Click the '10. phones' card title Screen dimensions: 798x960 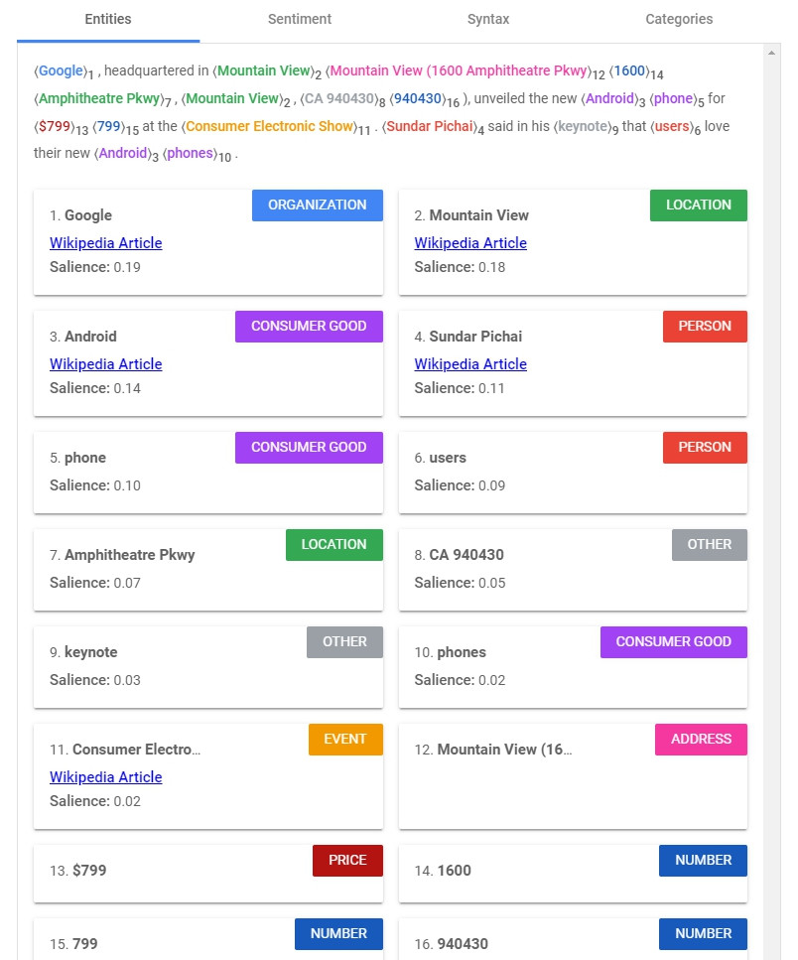450,652
